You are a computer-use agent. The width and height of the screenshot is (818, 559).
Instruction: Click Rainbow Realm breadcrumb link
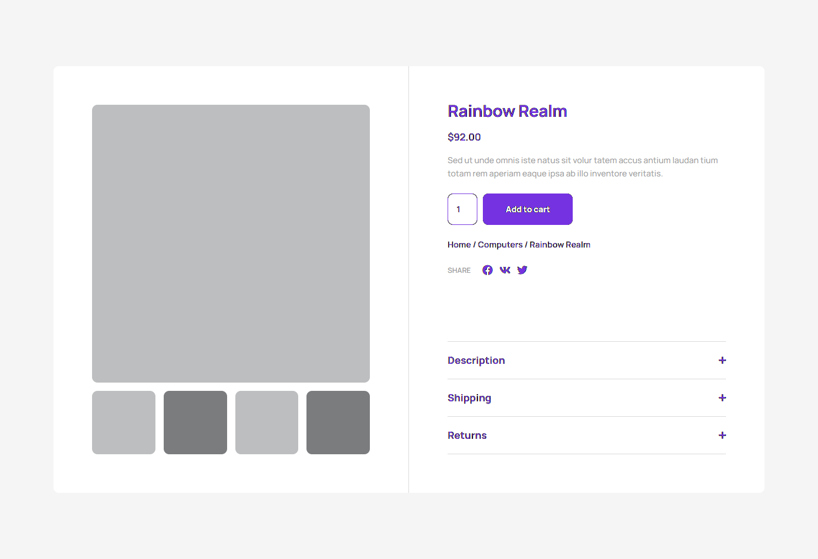(x=559, y=245)
